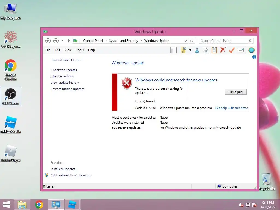Click the red X Delete icon
The width and height of the screenshot is (280, 210).
223,50
